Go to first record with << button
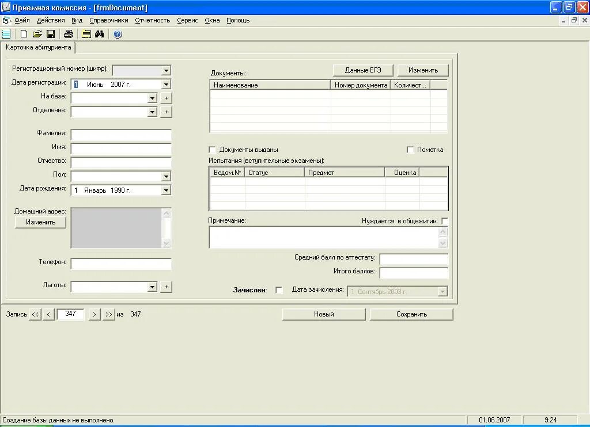Screen dimensions: 590x427 click(x=35, y=314)
